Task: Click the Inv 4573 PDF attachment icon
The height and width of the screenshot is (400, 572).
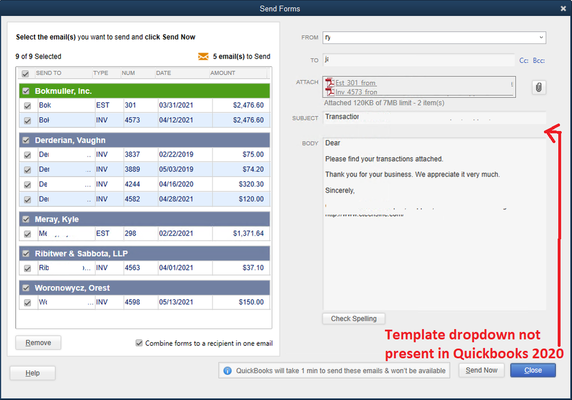Action: (x=330, y=92)
